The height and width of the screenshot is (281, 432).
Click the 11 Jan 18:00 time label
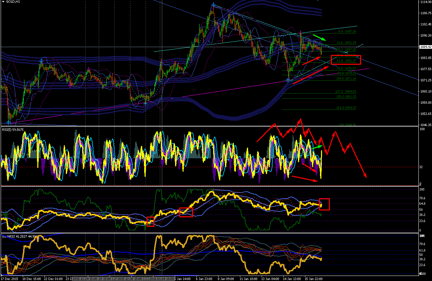(248, 279)
